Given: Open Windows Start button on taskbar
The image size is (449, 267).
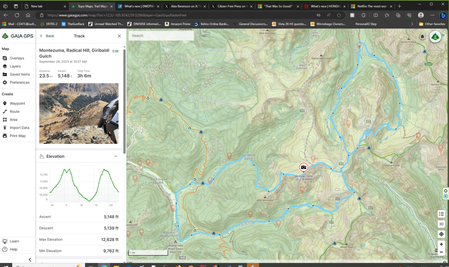Looking at the screenshot, I should pos(5,266).
